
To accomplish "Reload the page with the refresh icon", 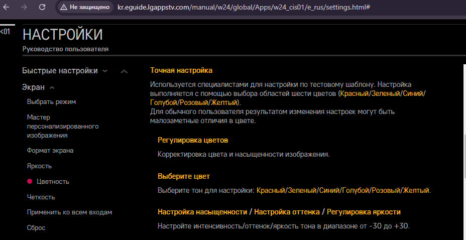I will click(x=42, y=8).
